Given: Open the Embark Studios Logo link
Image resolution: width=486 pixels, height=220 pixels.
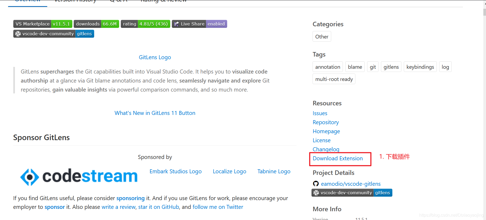Looking at the screenshot, I should click(x=176, y=171).
